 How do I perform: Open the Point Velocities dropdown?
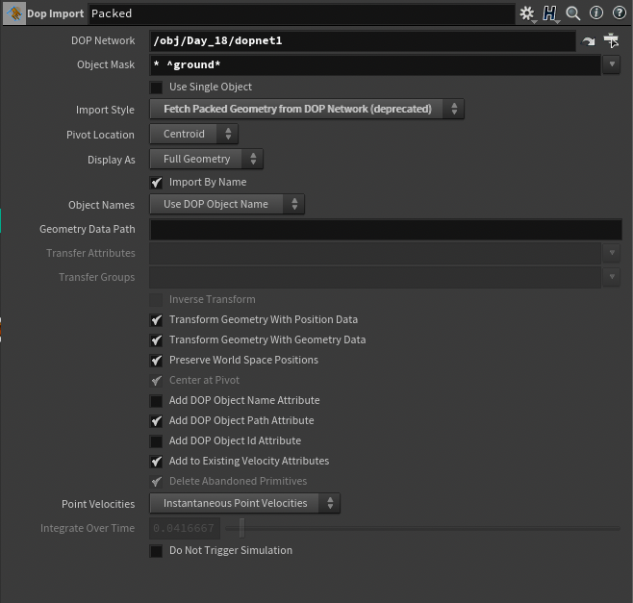(x=244, y=503)
